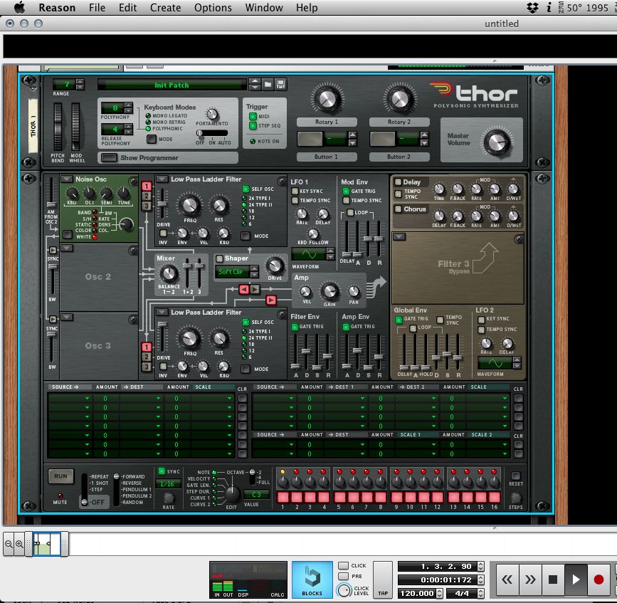Viewport: 617px width, 603px height.
Task: Click step 16 red sequencer button
Action: click(x=494, y=497)
